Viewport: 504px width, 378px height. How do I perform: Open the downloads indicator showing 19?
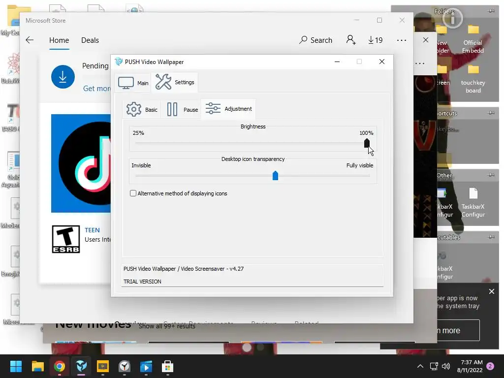tap(375, 40)
